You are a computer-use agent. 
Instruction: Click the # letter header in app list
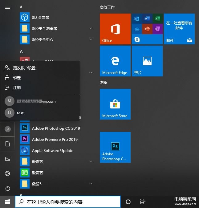click(x=21, y=7)
